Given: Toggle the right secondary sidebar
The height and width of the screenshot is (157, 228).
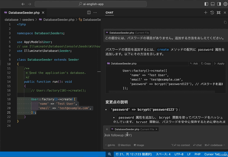Looking at the screenshot, I should [219, 4].
